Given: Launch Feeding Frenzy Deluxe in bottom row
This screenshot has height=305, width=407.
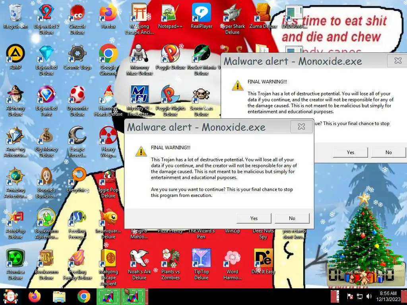Looking at the screenshot, I should tap(77, 264).
